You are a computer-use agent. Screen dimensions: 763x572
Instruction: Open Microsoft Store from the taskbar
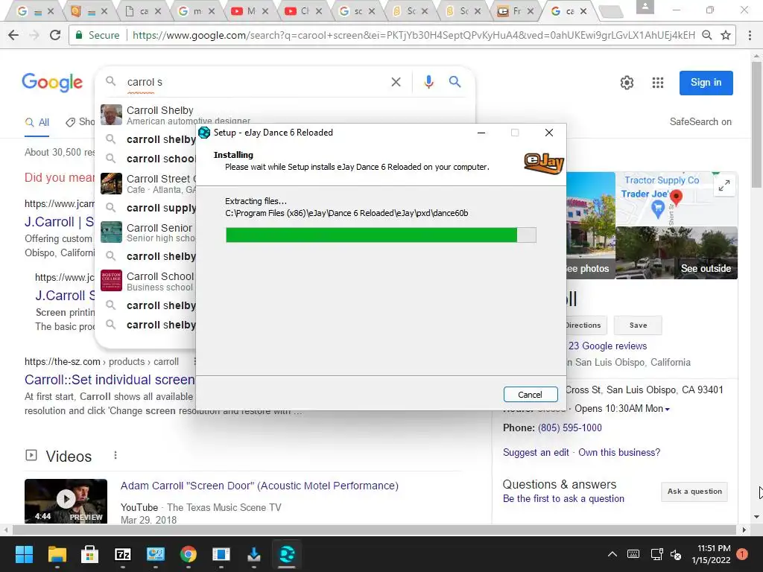point(89,554)
